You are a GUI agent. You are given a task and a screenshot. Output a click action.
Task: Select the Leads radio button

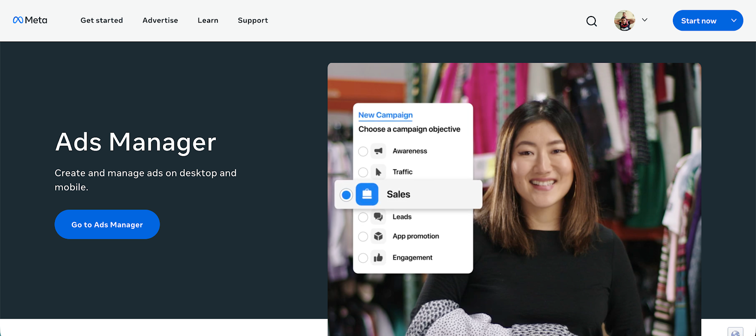363,217
